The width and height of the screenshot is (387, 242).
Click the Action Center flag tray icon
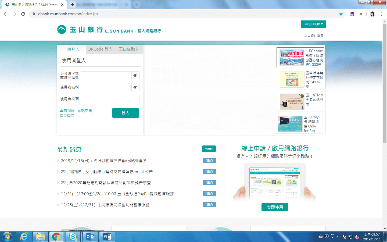[x=344, y=237]
